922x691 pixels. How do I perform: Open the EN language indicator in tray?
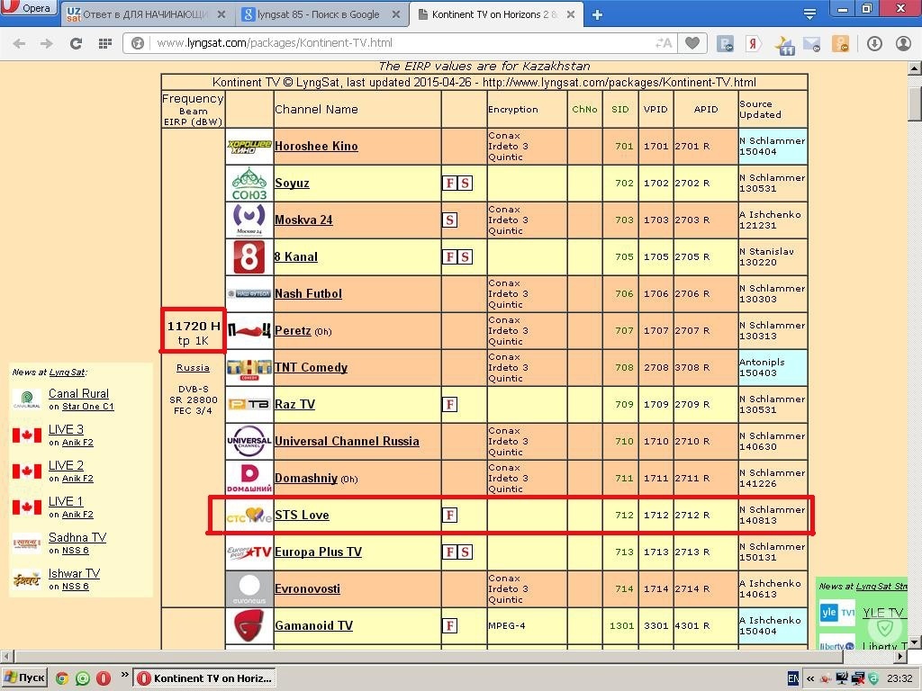point(792,678)
